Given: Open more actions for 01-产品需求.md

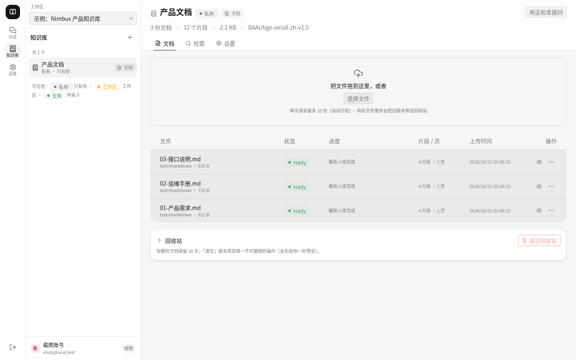Looking at the screenshot, I should click(551, 210).
